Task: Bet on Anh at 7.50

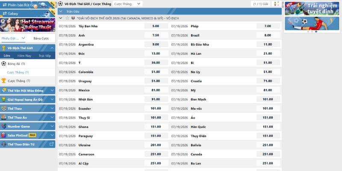Action: click(156, 35)
